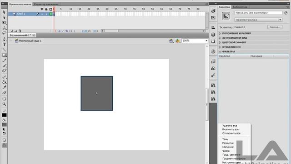Screen dimensions: 291x164
Task: Choose Фаска filter from menu
Action: (226, 151)
